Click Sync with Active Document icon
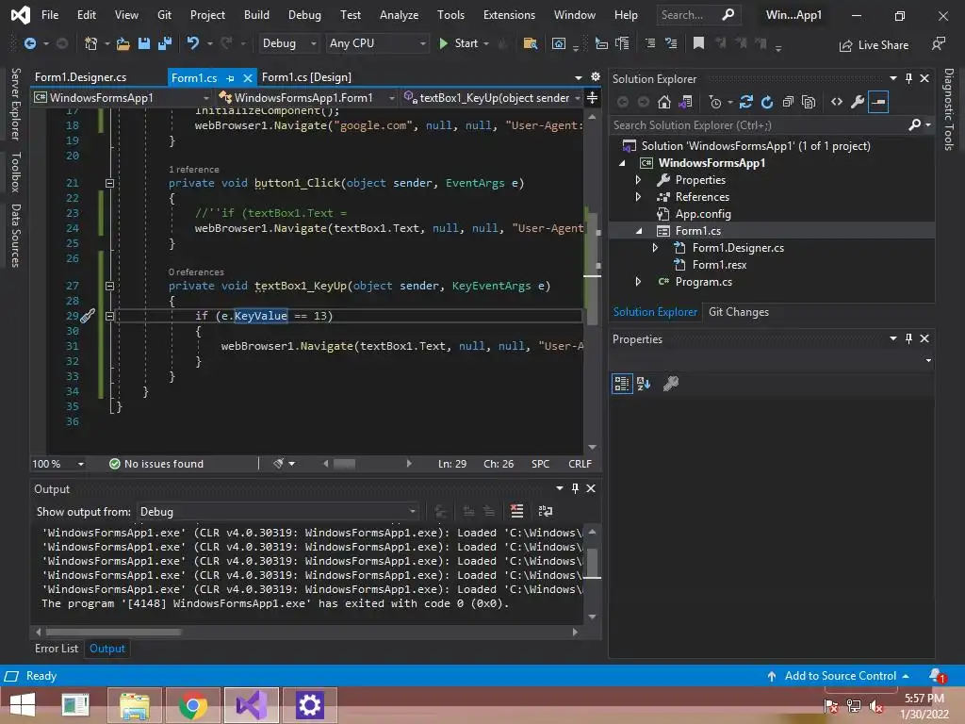 point(746,102)
